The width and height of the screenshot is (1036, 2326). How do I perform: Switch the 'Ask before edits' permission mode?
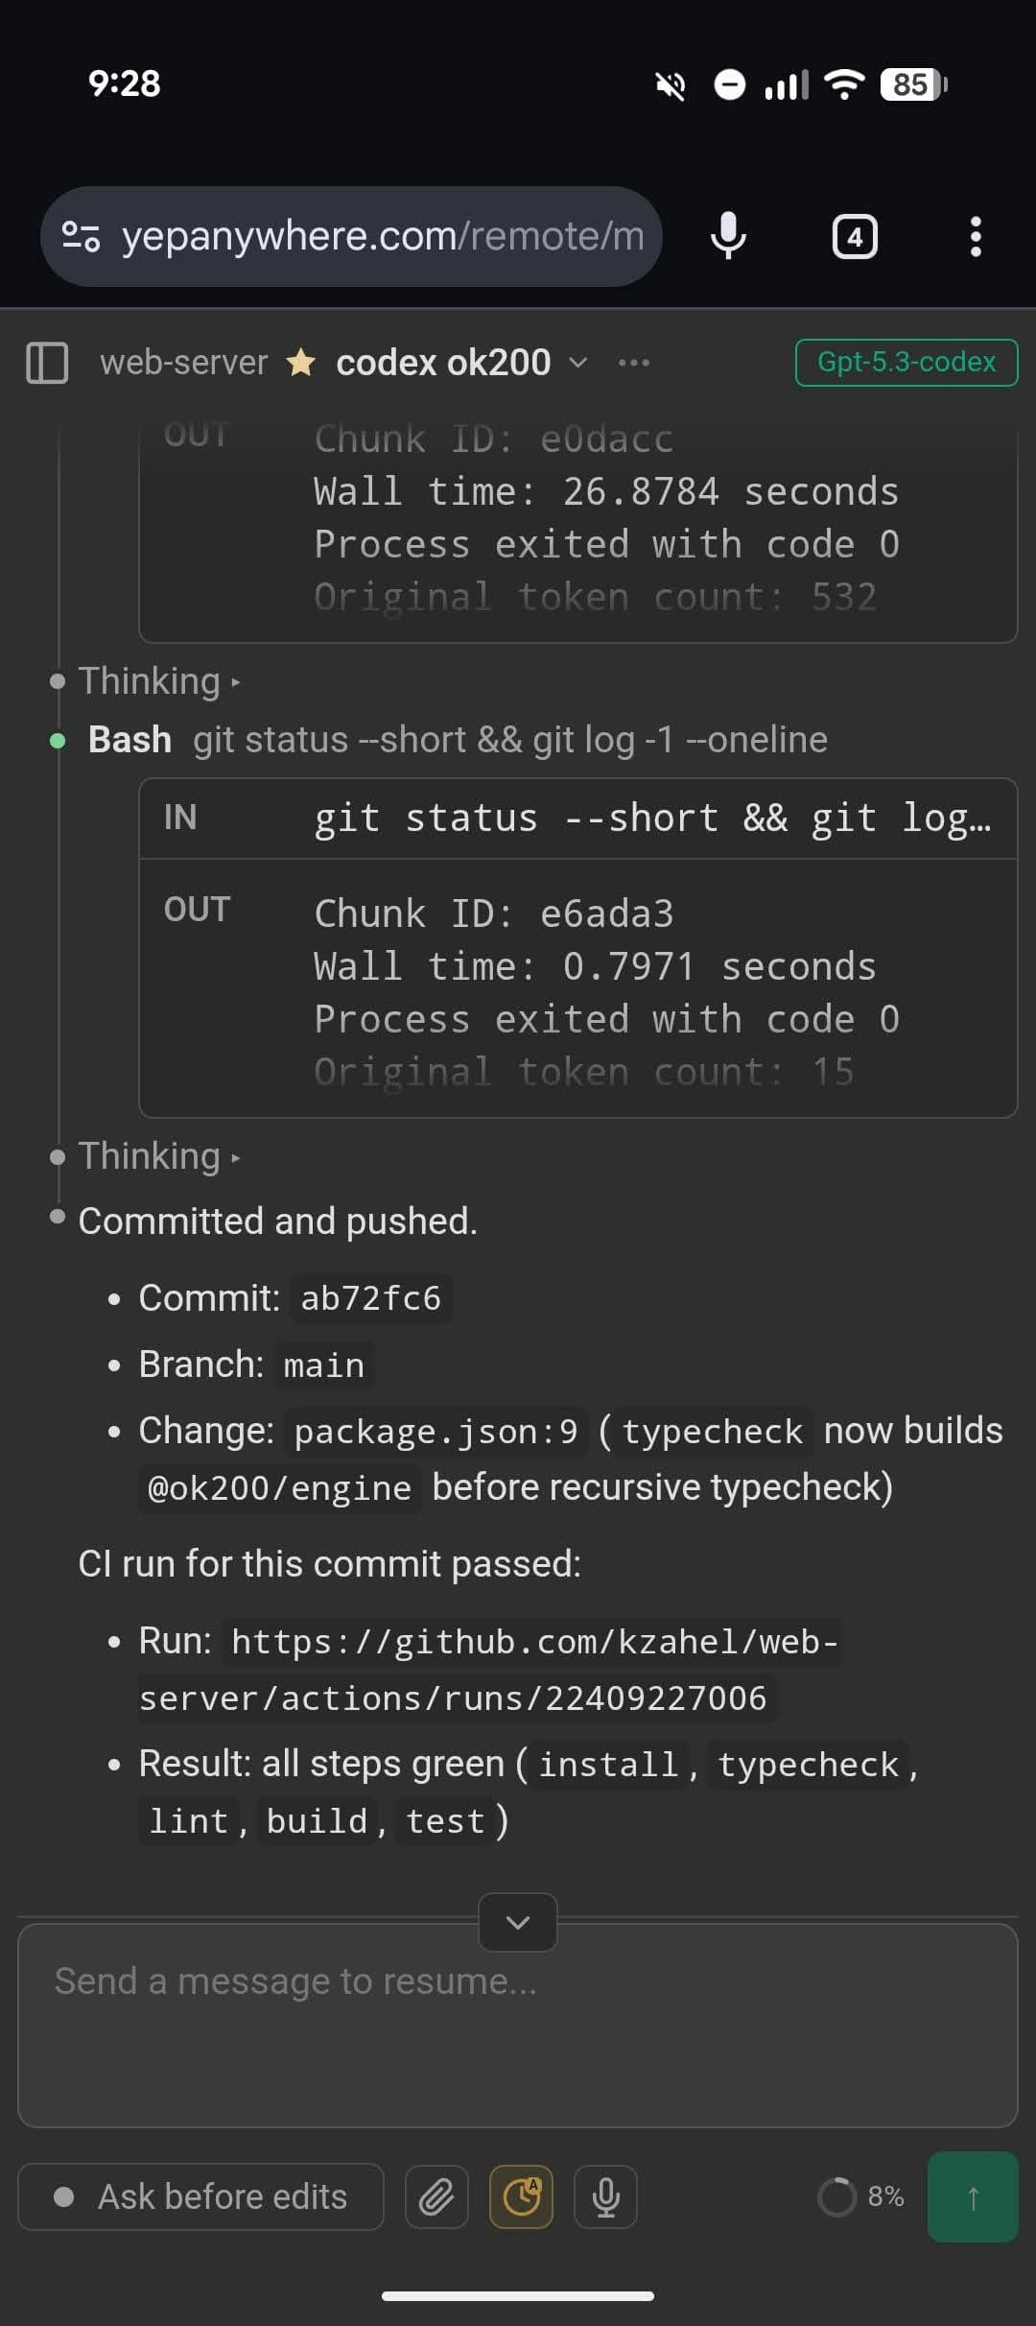201,2196
